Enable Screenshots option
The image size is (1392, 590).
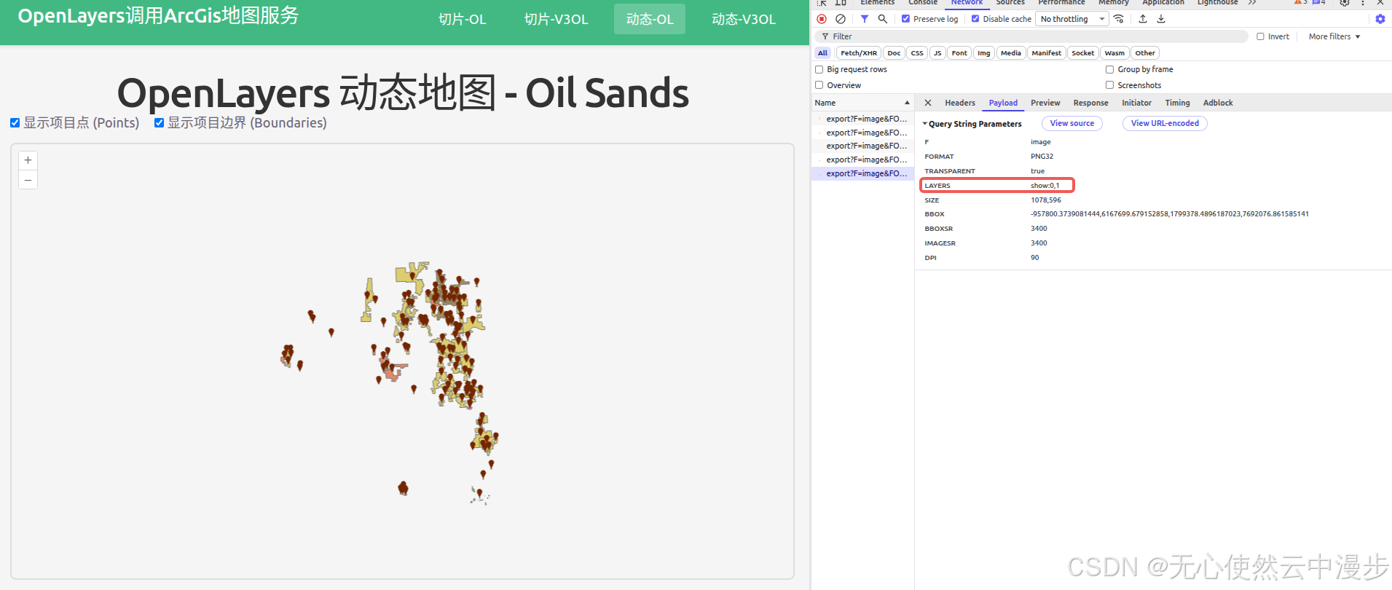pyautogui.click(x=1109, y=85)
